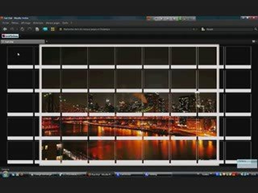
Task: Open the Fichier menu
Action: coord(5,23)
